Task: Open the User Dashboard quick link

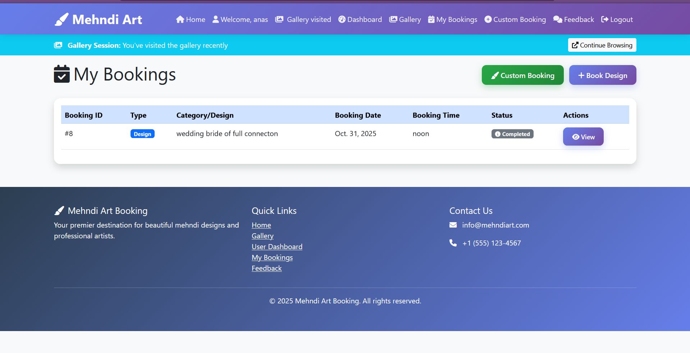Action: click(x=277, y=247)
